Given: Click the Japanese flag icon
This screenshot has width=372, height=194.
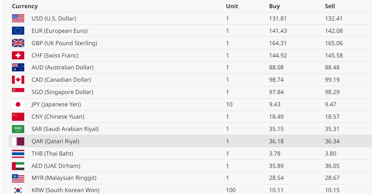Looking at the screenshot, I should pos(18,104).
